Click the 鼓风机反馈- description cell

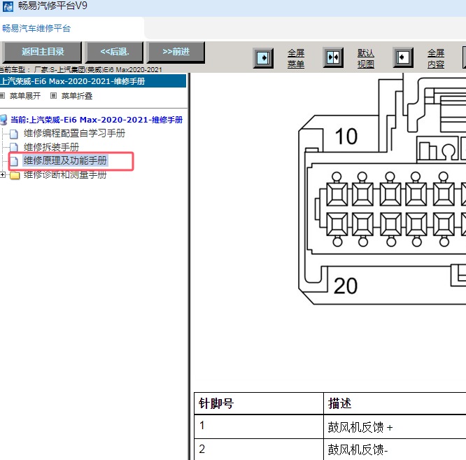click(395, 449)
